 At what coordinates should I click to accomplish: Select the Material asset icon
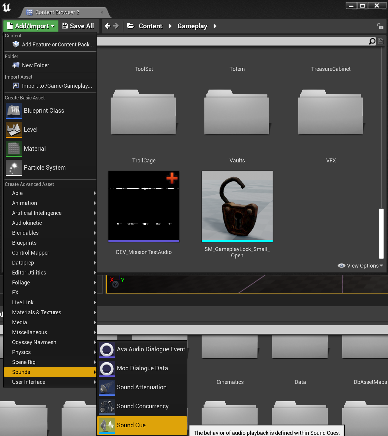coord(14,148)
